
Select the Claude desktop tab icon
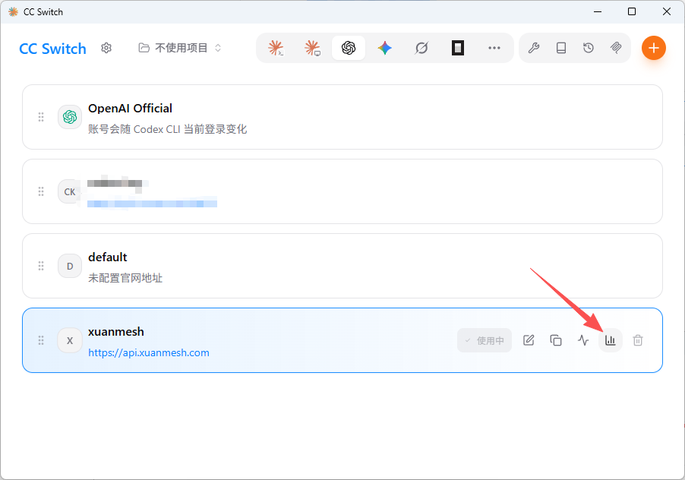click(312, 48)
